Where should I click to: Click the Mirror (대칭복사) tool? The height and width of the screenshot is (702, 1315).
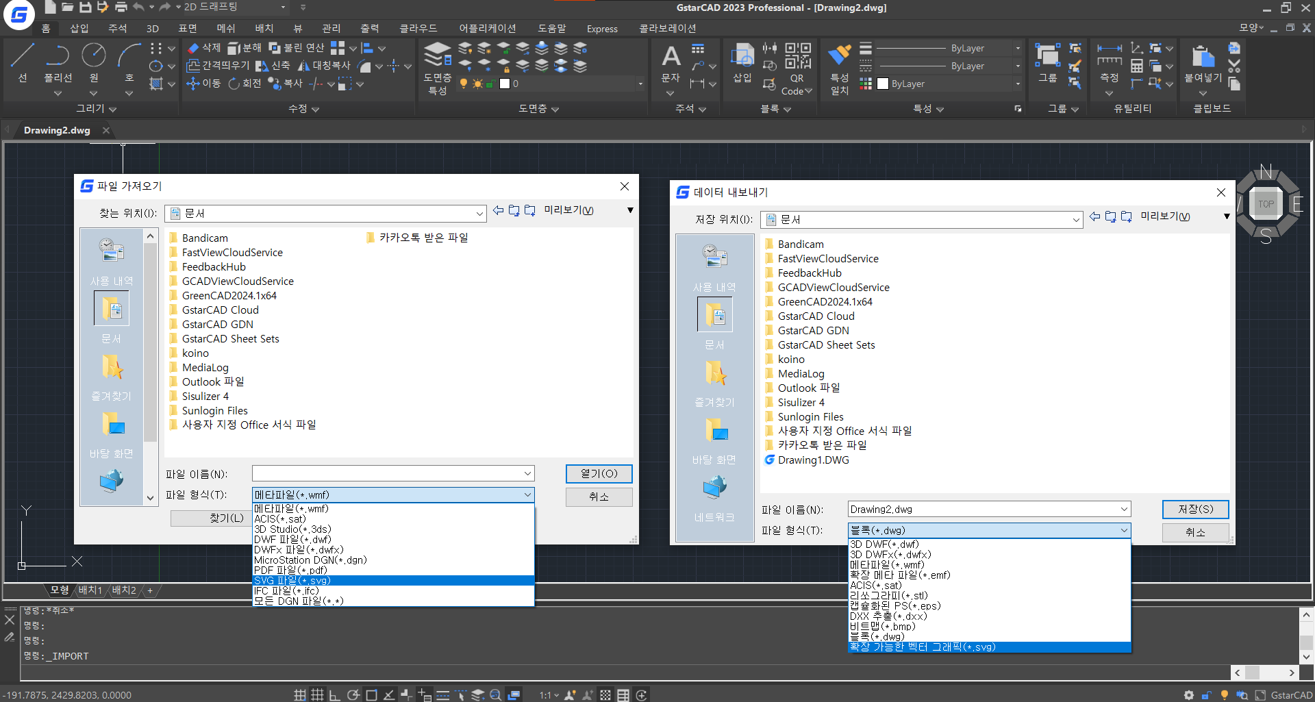click(x=324, y=66)
